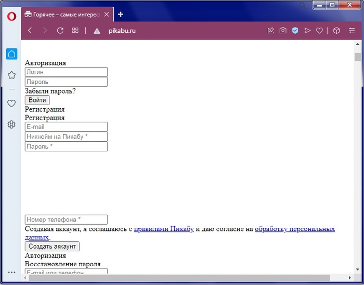Open a new tab with plus button
The height and width of the screenshot is (285, 364).
[121, 15]
